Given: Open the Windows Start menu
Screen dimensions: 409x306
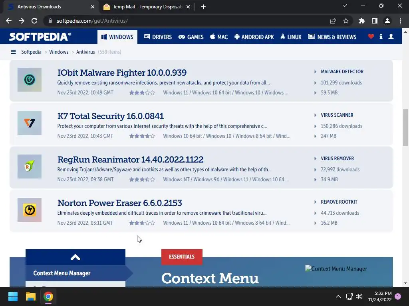Looking at the screenshot, I should pos(13,296).
